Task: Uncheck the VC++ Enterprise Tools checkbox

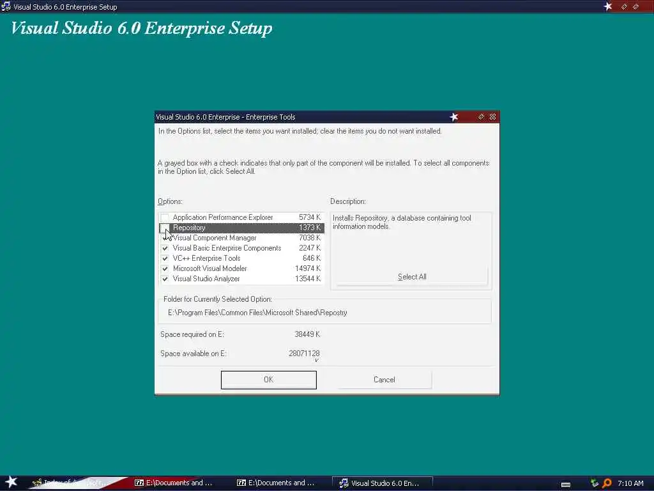Action: point(165,258)
